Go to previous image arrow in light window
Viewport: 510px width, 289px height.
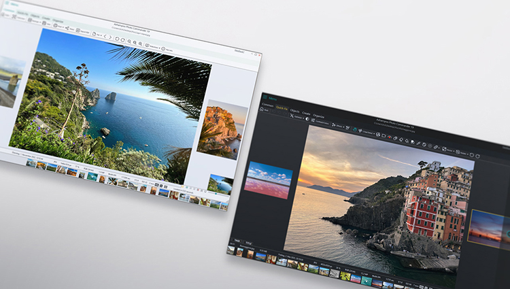[105, 35]
